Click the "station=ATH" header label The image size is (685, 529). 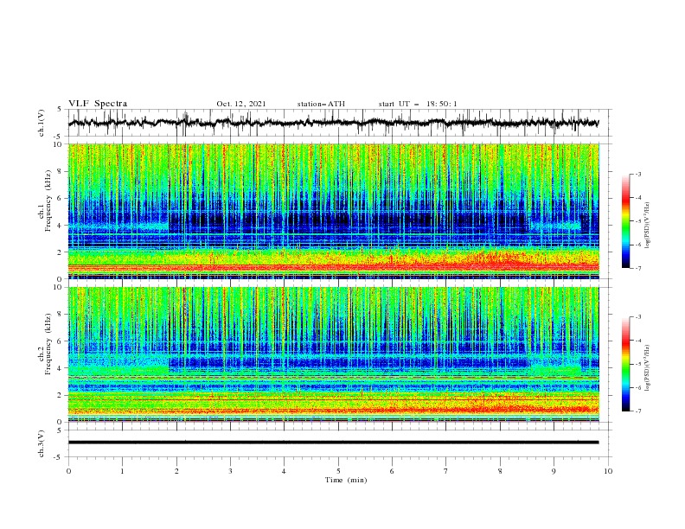click(x=321, y=104)
